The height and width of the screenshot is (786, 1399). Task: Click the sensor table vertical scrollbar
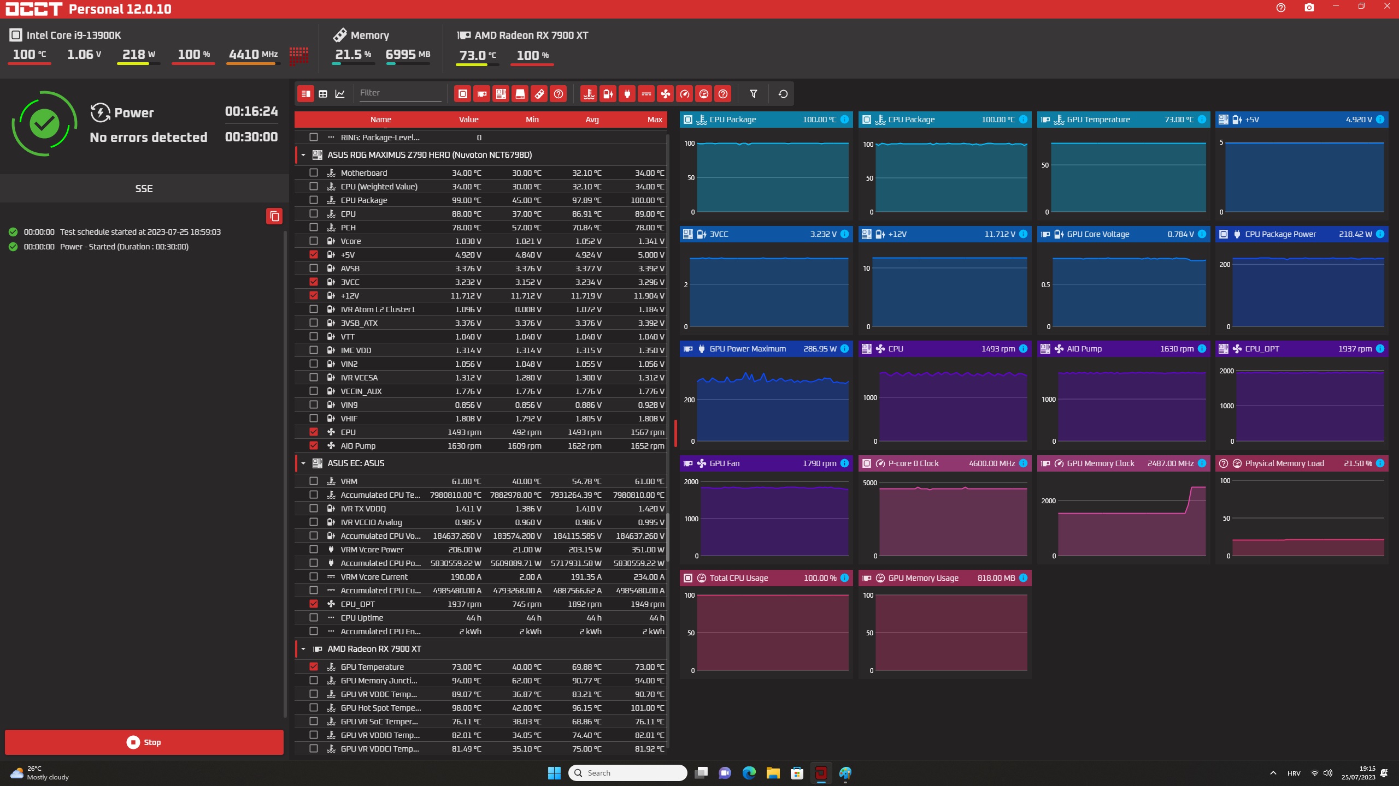click(668, 538)
